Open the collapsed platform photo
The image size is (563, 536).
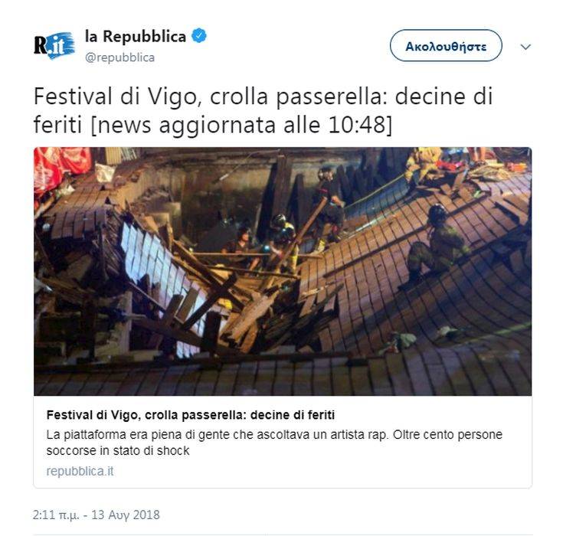(x=283, y=271)
